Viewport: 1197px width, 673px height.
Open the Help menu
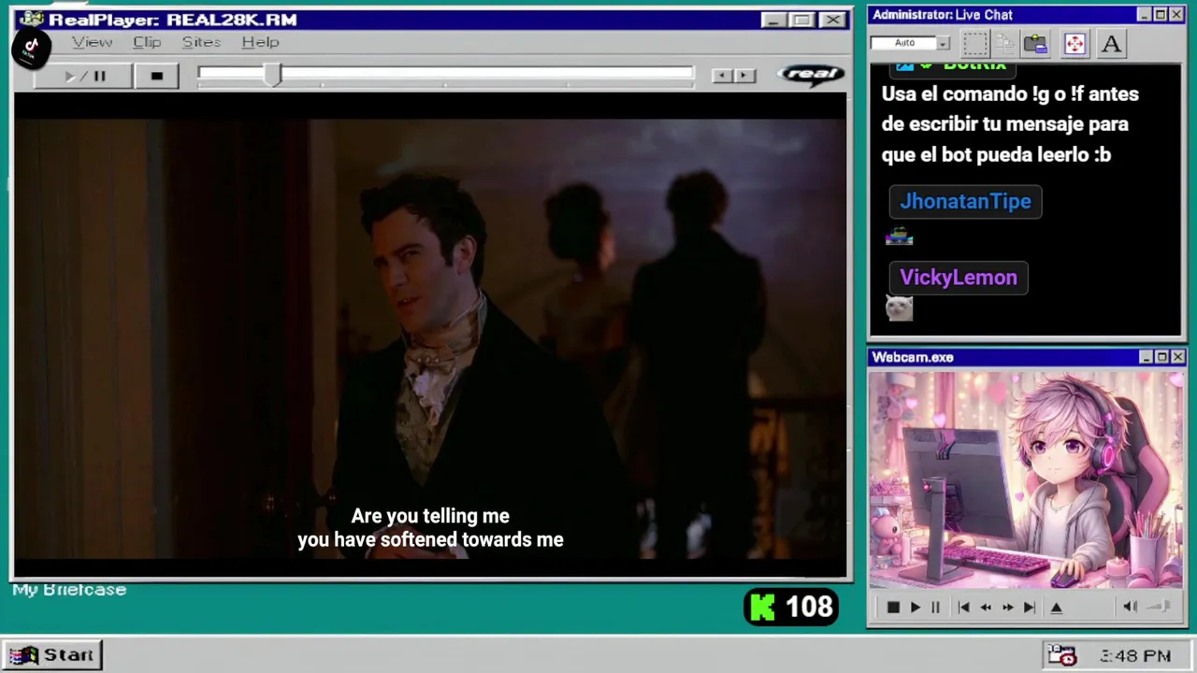260,42
